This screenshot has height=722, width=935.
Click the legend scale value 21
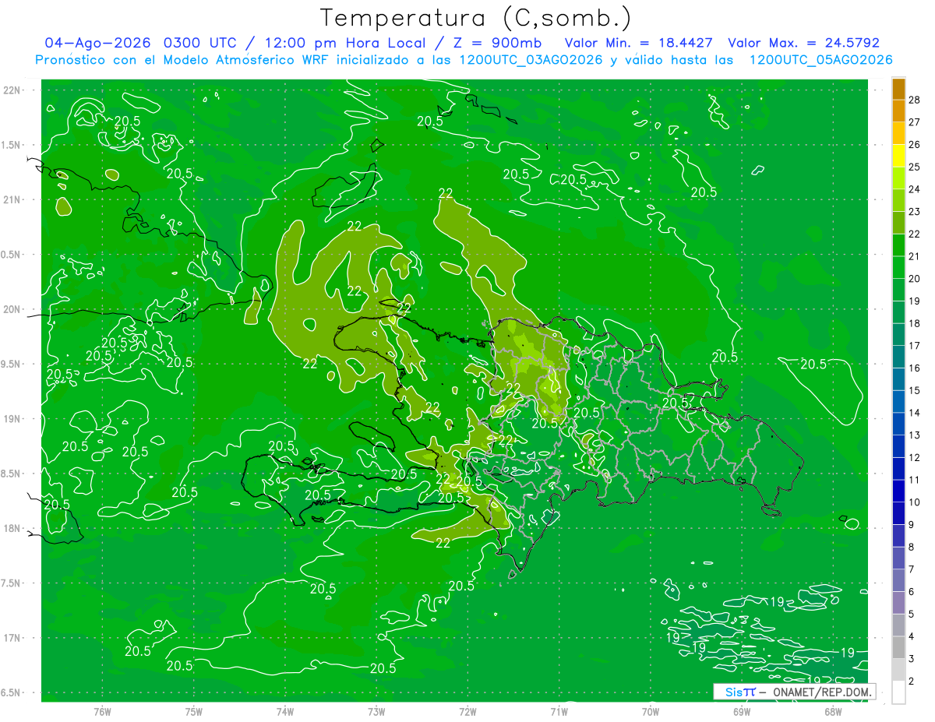(x=915, y=256)
